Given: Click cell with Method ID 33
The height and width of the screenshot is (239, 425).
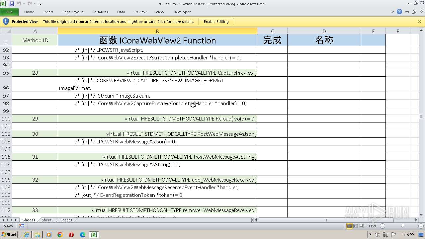Looking at the screenshot, I should tap(35, 210).
